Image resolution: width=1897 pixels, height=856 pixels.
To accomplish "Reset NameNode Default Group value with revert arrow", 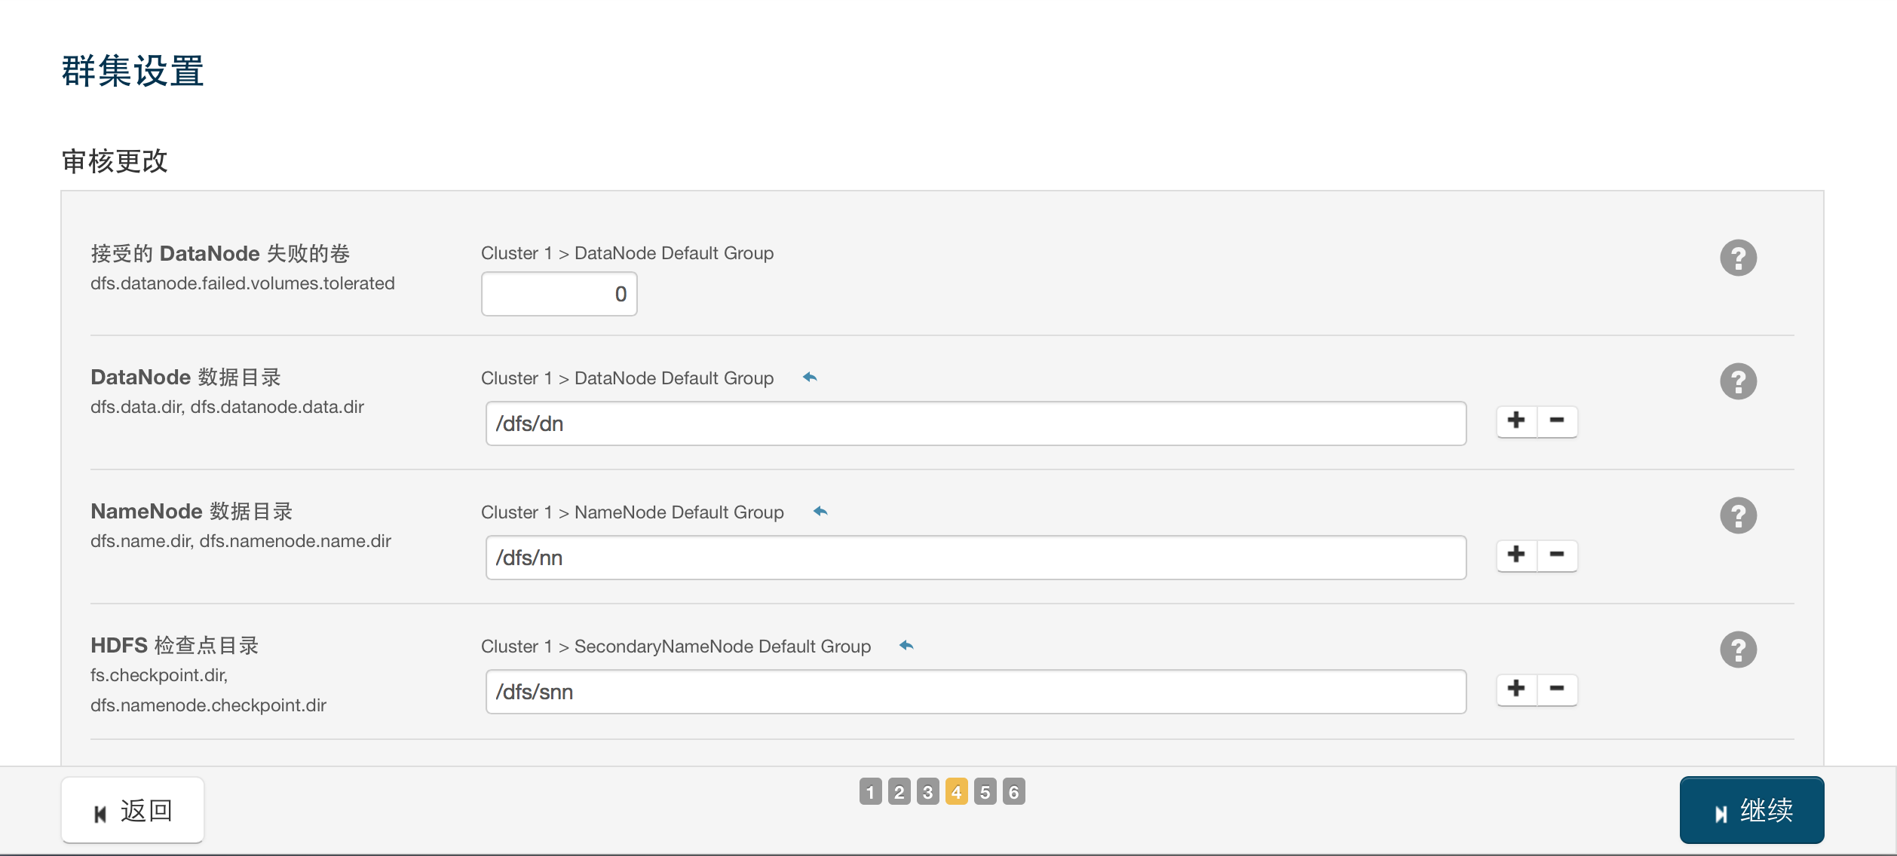I will click(820, 512).
